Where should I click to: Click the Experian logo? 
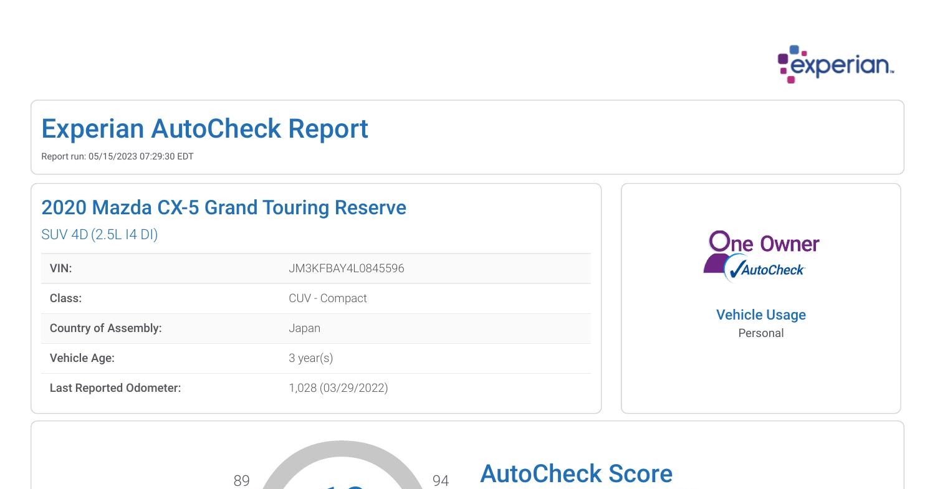[x=835, y=64]
